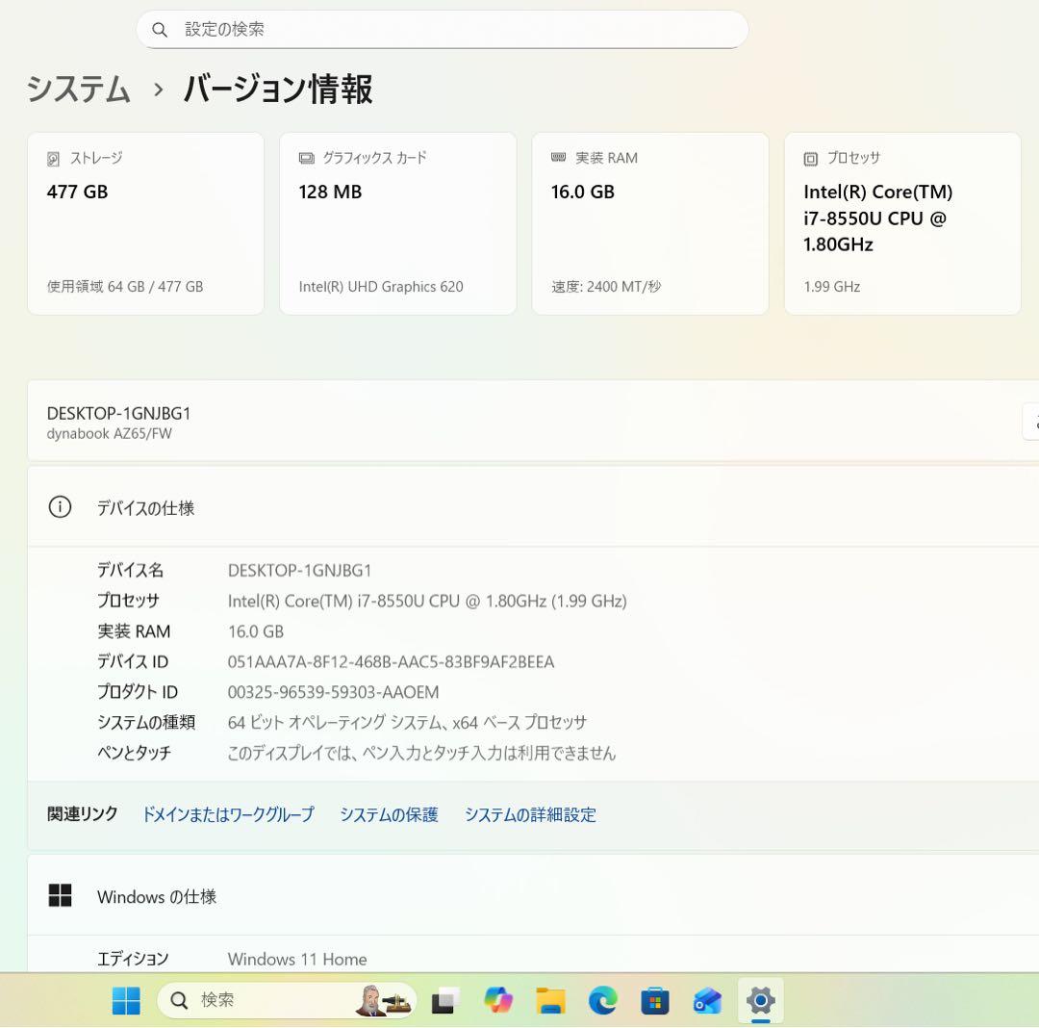
Task: Click 使用領域 64 GB / 477 GB text
Action: [x=124, y=286]
